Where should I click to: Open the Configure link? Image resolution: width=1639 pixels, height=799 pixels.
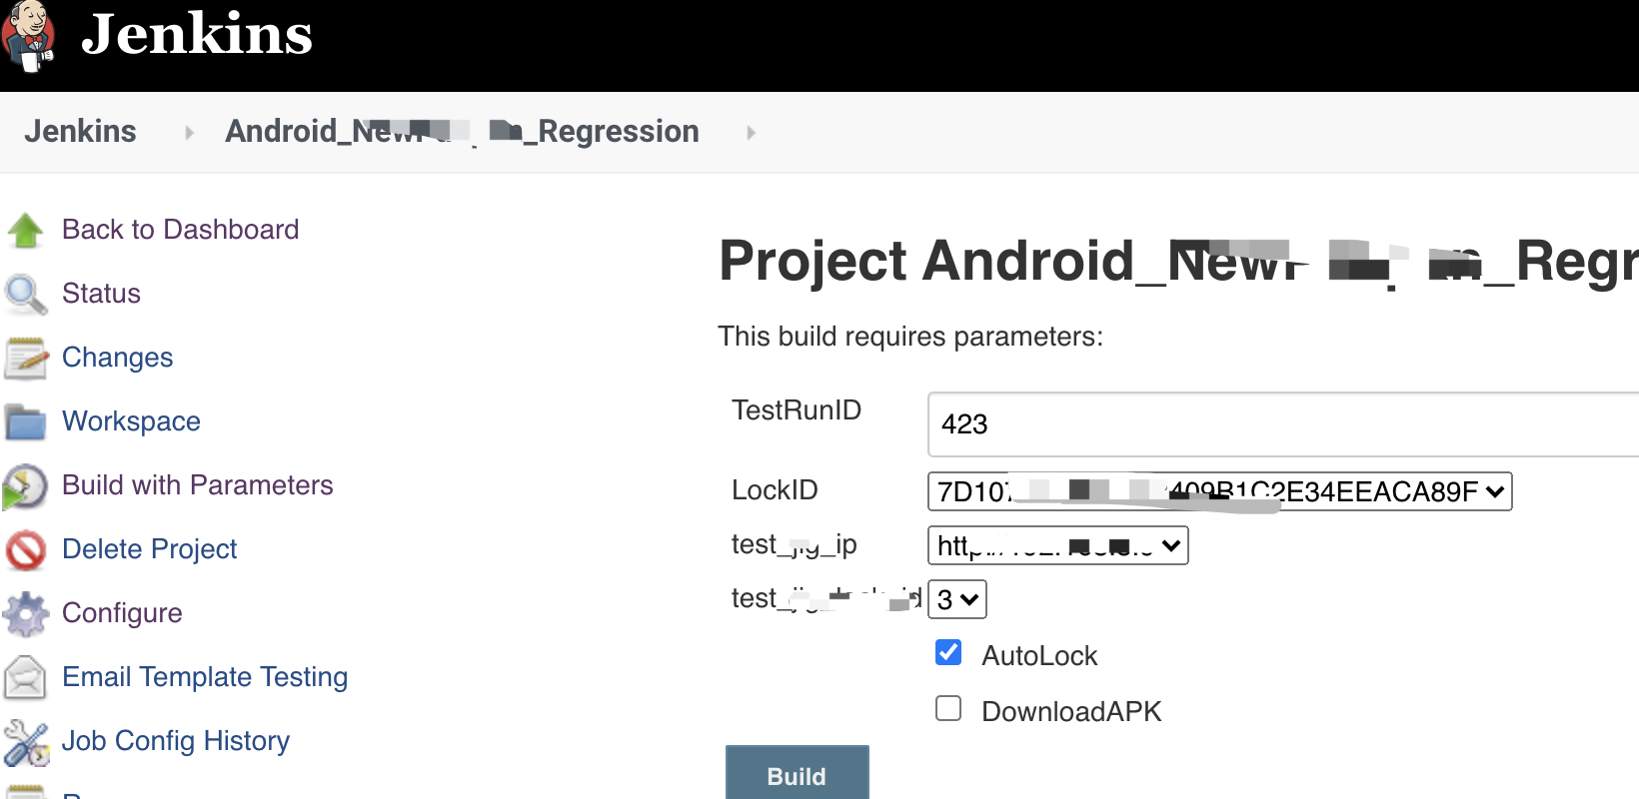(x=122, y=613)
